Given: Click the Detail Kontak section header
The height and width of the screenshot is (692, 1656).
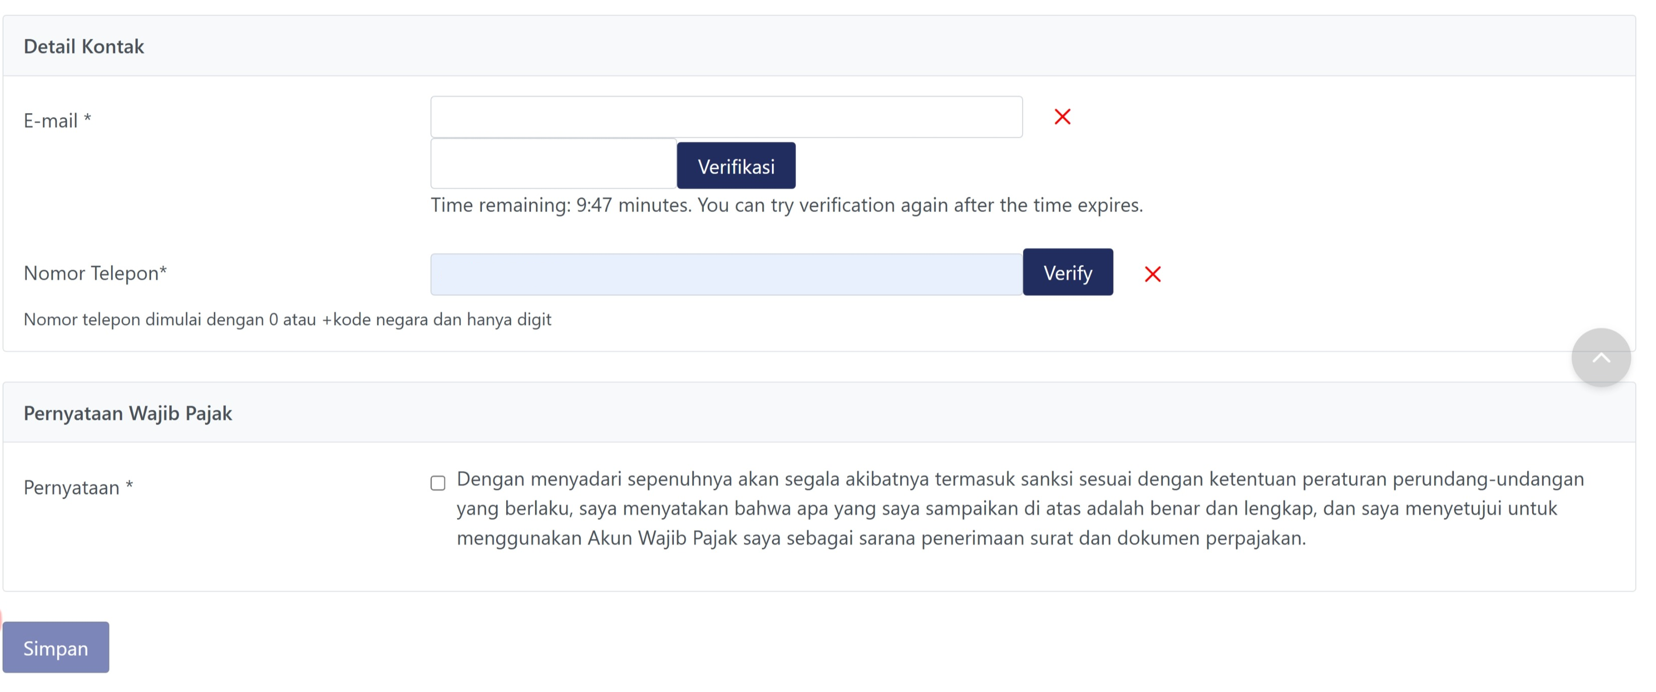Looking at the screenshot, I should [x=83, y=46].
